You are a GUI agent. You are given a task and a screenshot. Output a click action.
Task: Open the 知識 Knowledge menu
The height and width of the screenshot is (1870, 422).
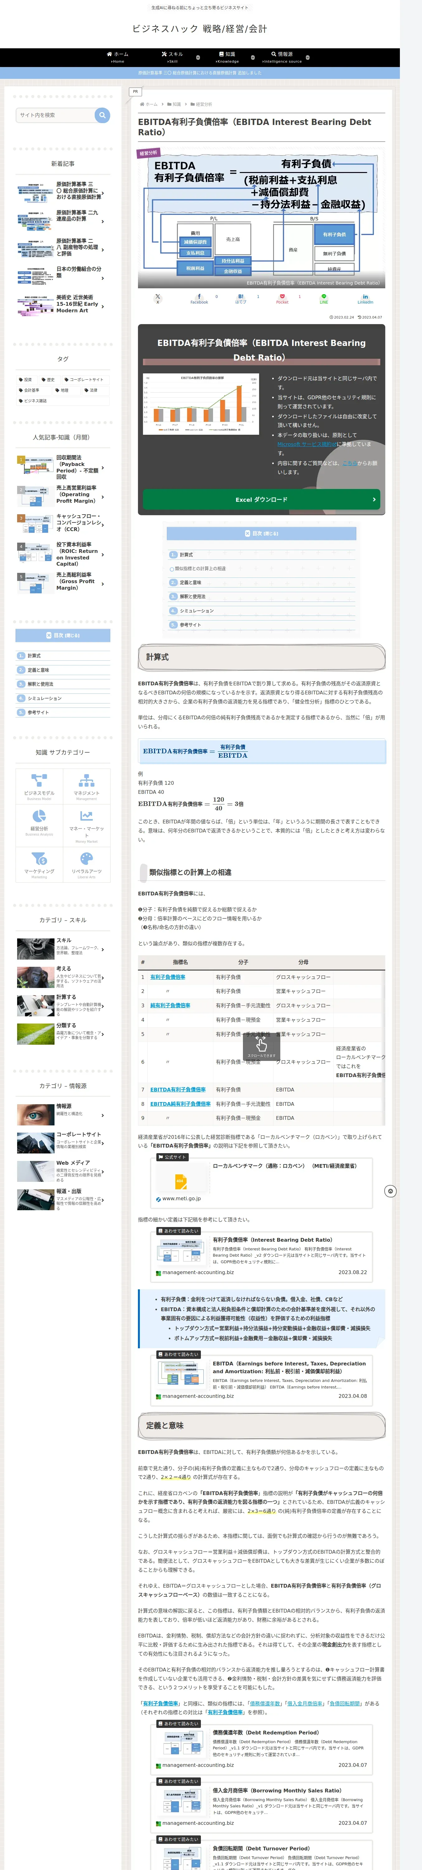pos(227,57)
